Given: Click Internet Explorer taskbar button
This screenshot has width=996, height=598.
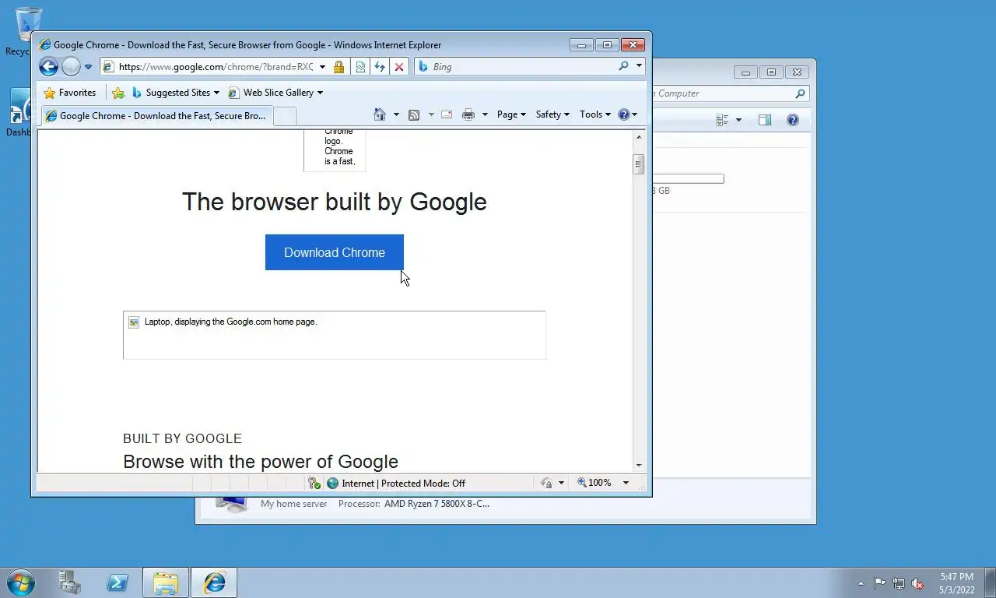Looking at the screenshot, I should tap(214, 582).
